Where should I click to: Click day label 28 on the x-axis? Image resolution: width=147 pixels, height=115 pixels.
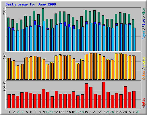pyautogui.click(x=125, y=112)
